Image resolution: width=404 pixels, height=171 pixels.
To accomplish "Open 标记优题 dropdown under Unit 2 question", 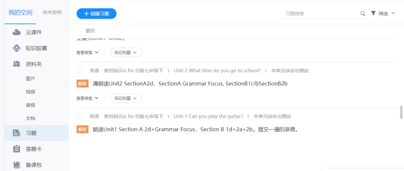I will click(126, 98).
